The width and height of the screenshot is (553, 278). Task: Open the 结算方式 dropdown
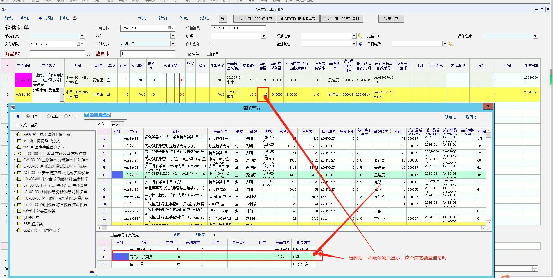(x=173, y=44)
